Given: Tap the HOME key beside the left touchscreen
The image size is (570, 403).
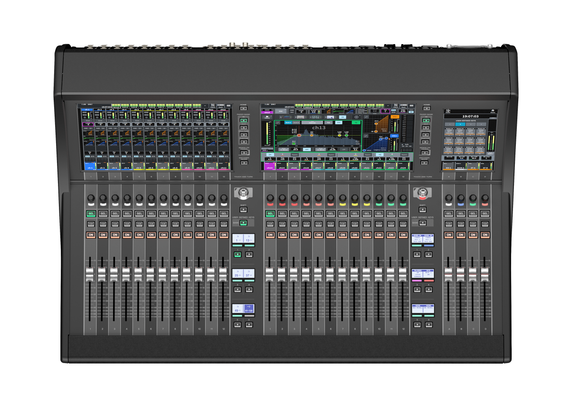Looking at the screenshot, I should (x=244, y=108).
